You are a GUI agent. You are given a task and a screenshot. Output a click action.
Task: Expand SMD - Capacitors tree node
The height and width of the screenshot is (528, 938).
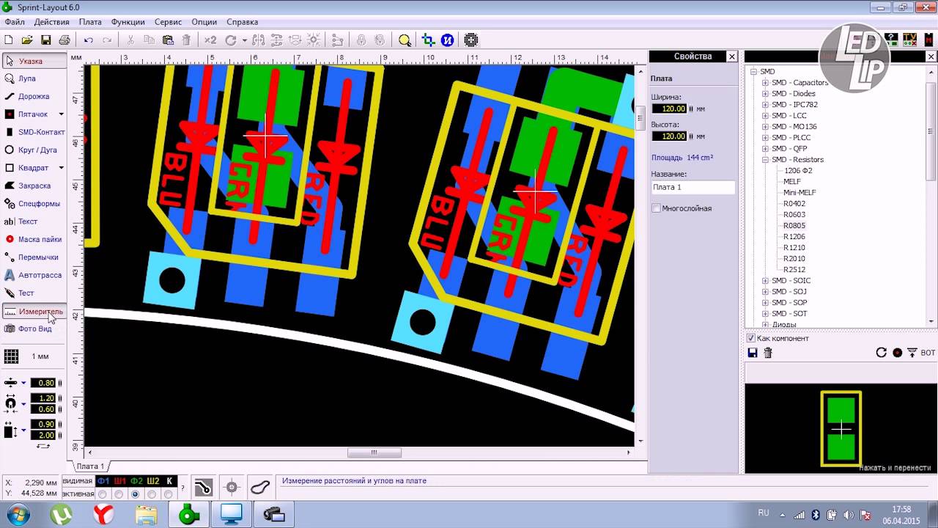point(765,83)
